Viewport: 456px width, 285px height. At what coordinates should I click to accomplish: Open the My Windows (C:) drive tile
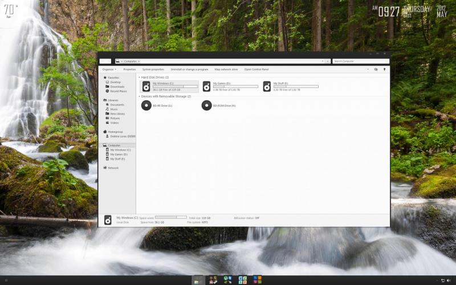tap(169, 87)
